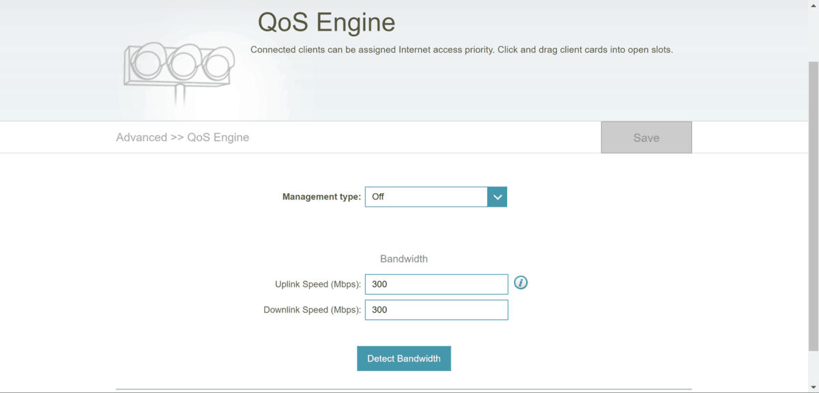Click the vertical scrollbar thumb

click(813, 205)
